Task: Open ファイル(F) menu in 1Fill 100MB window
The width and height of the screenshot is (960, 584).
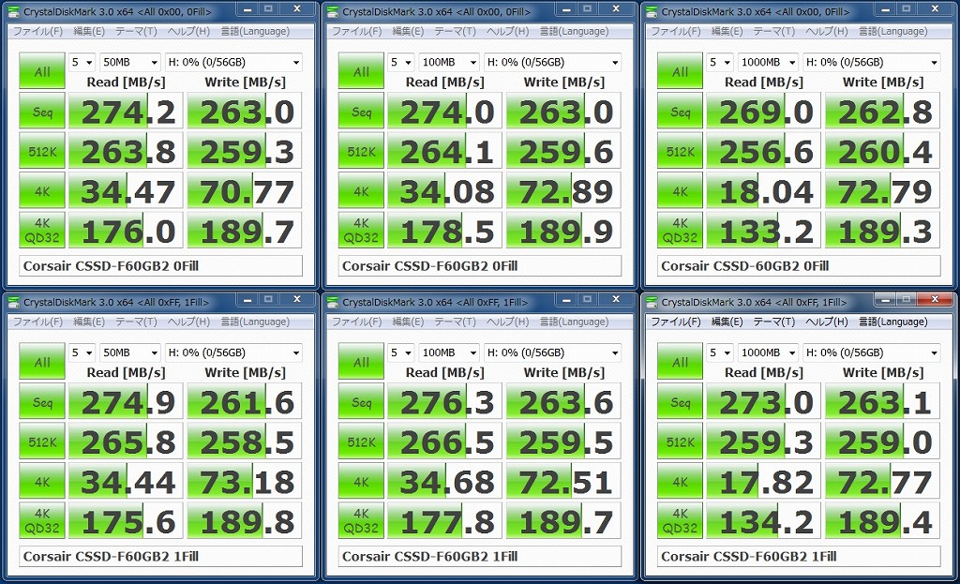Action: 356,322
